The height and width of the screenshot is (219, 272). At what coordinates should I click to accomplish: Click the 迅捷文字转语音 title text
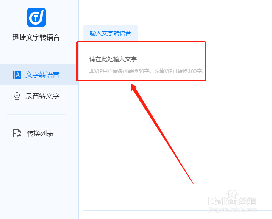tap(36, 37)
